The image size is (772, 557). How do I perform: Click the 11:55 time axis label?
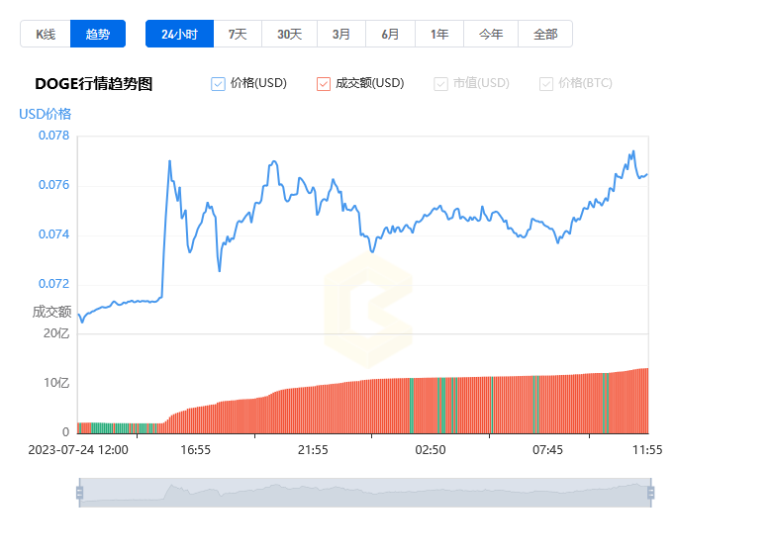(647, 450)
